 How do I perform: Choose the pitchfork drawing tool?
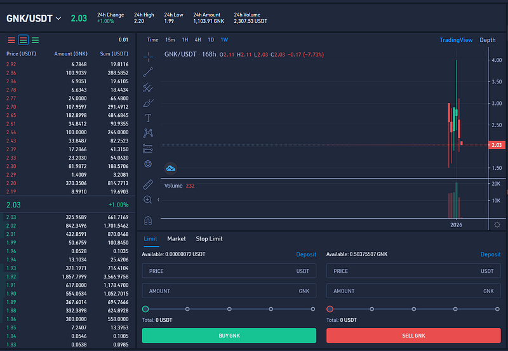148,87
